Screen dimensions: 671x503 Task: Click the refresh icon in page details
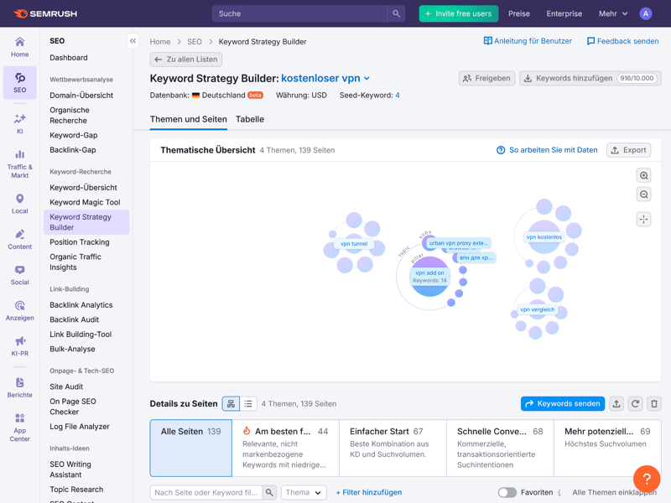(x=635, y=403)
